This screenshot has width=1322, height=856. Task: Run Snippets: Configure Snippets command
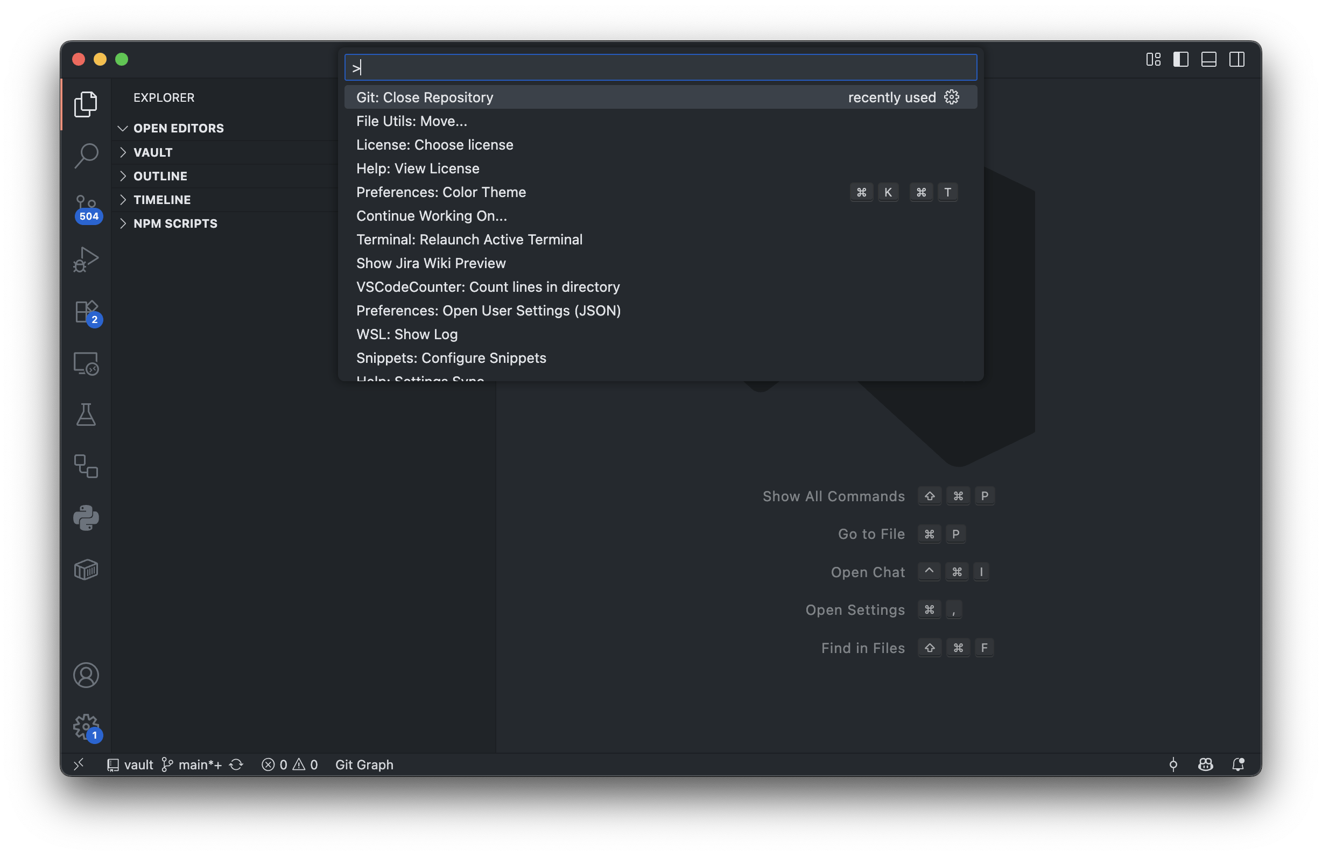tap(660, 357)
